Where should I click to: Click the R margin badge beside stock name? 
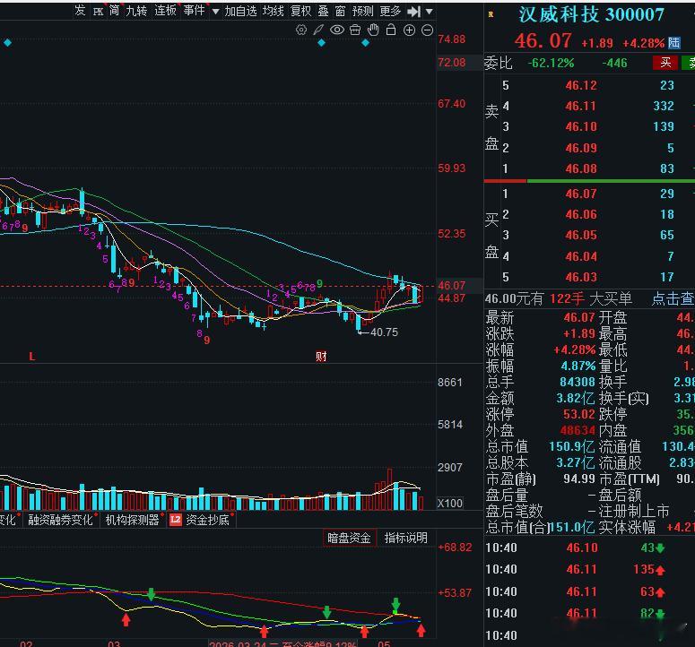[x=491, y=14]
